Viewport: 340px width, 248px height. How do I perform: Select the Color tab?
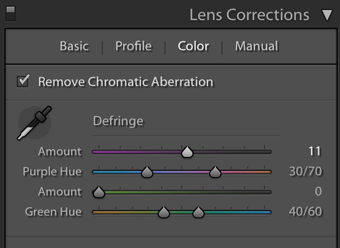click(193, 46)
